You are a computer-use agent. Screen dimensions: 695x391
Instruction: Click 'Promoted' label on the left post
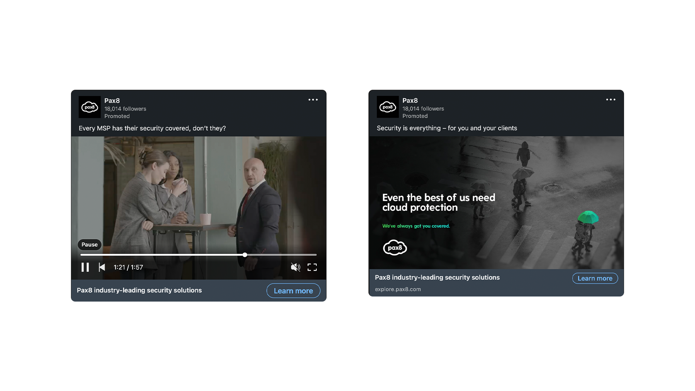point(117,116)
